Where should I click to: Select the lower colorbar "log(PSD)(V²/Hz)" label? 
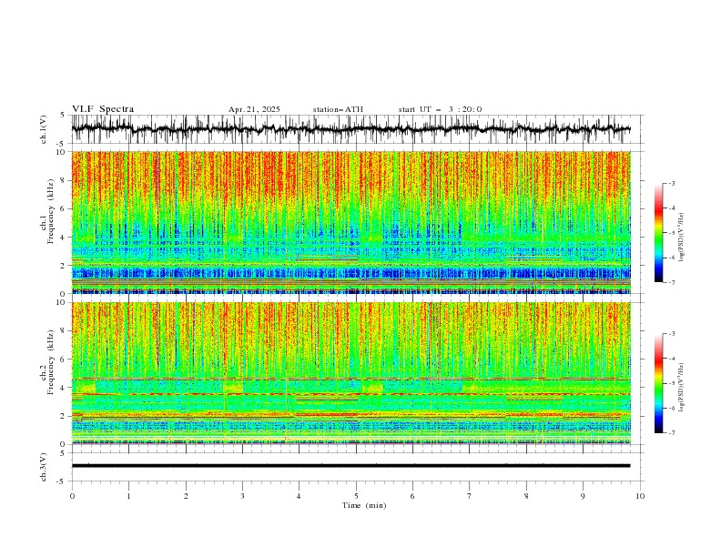(682, 388)
